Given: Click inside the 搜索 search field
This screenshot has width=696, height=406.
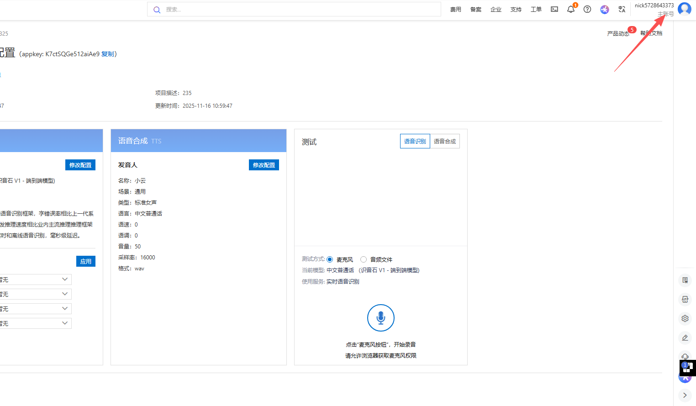Looking at the screenshot, I should (294, 9).
